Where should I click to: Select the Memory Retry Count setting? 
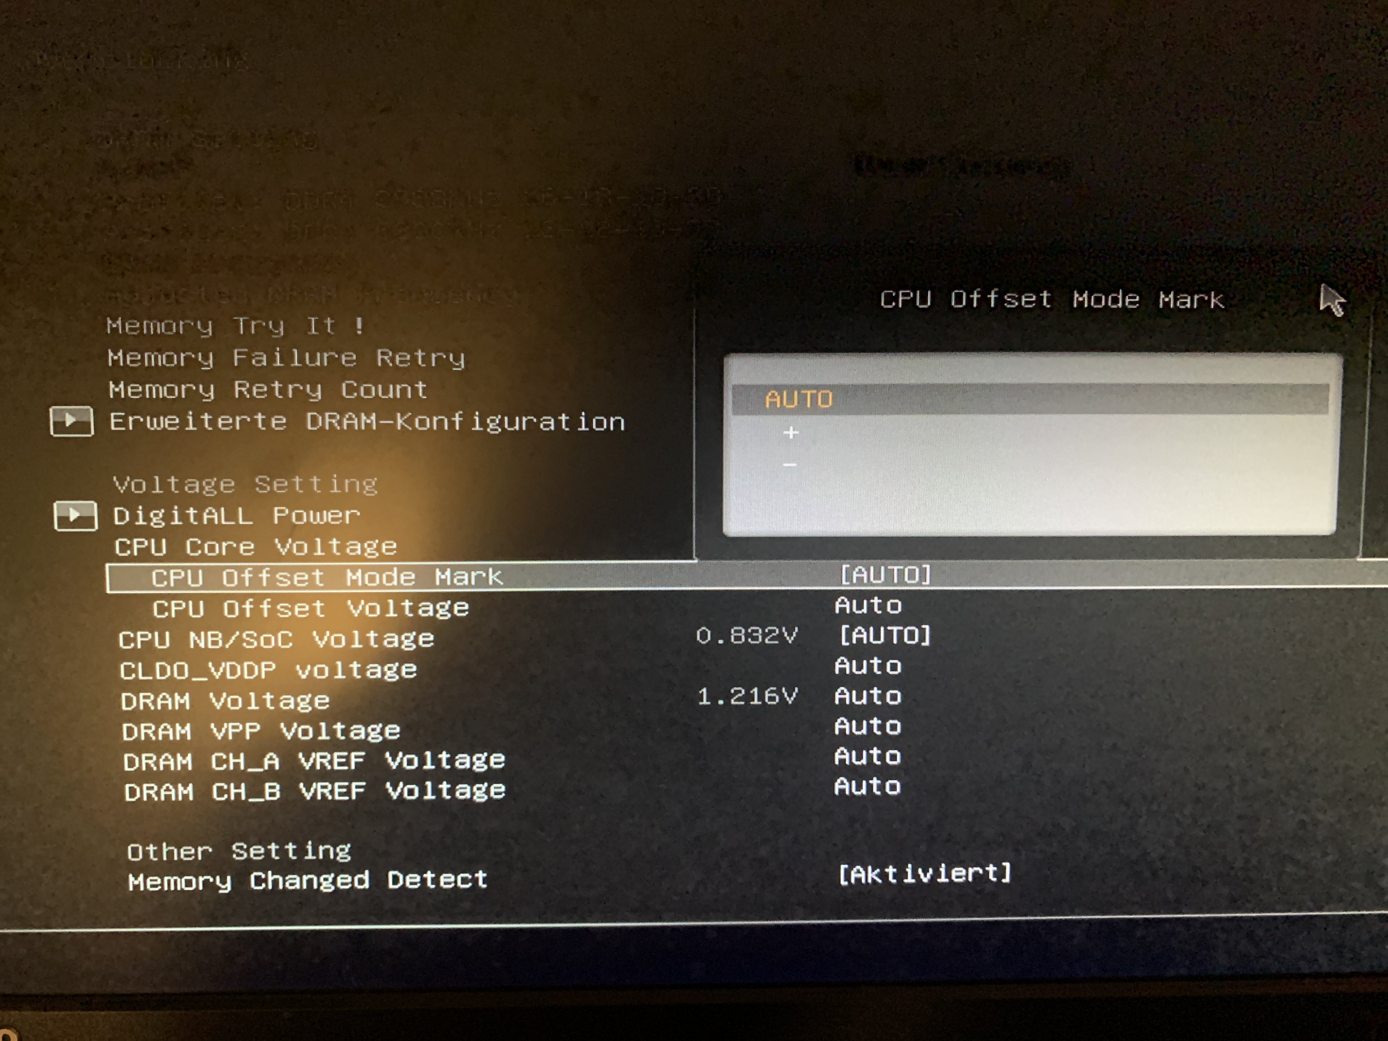click(268, 390)
